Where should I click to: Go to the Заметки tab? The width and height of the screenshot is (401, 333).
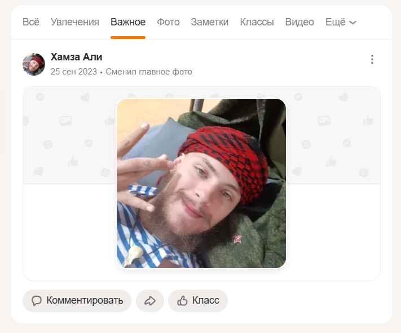coord(210,22)
